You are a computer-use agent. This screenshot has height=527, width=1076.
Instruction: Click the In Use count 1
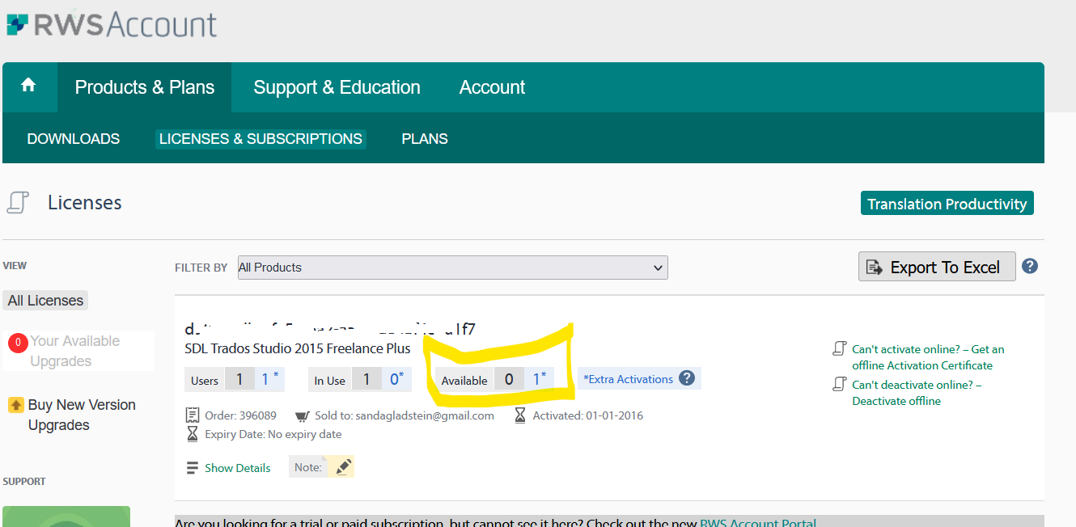(x=366, y=379)
